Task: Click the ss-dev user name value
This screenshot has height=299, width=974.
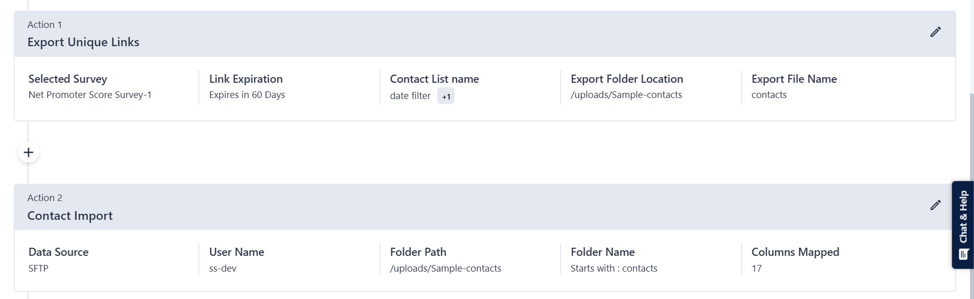Action: click(223, 269)
